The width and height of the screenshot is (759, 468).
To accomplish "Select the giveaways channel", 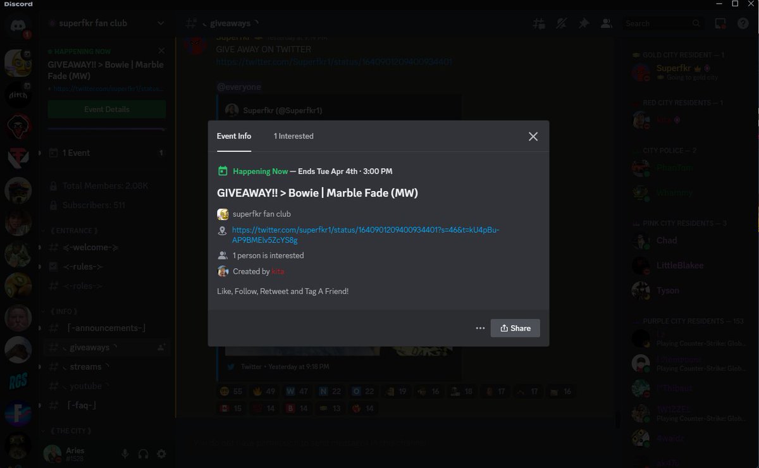I will pyautogui.click(x=107, y=347).
